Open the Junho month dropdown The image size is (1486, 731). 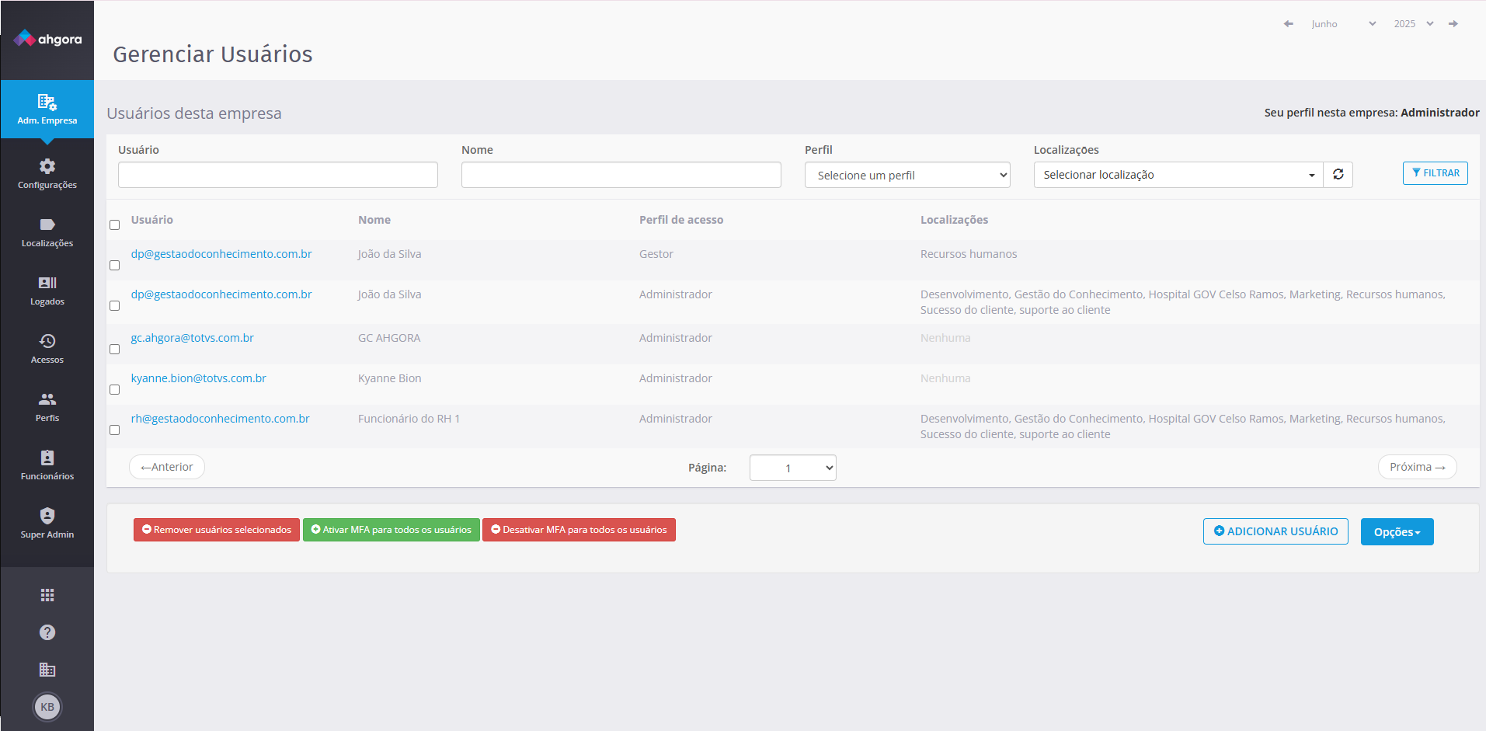(x=1343, y=24)
